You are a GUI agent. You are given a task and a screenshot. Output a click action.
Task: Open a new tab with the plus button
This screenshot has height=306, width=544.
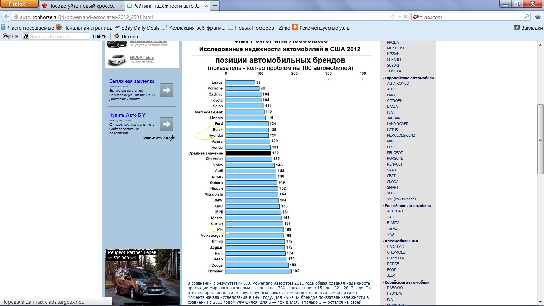pyautogui.click(x=215, y=6)
